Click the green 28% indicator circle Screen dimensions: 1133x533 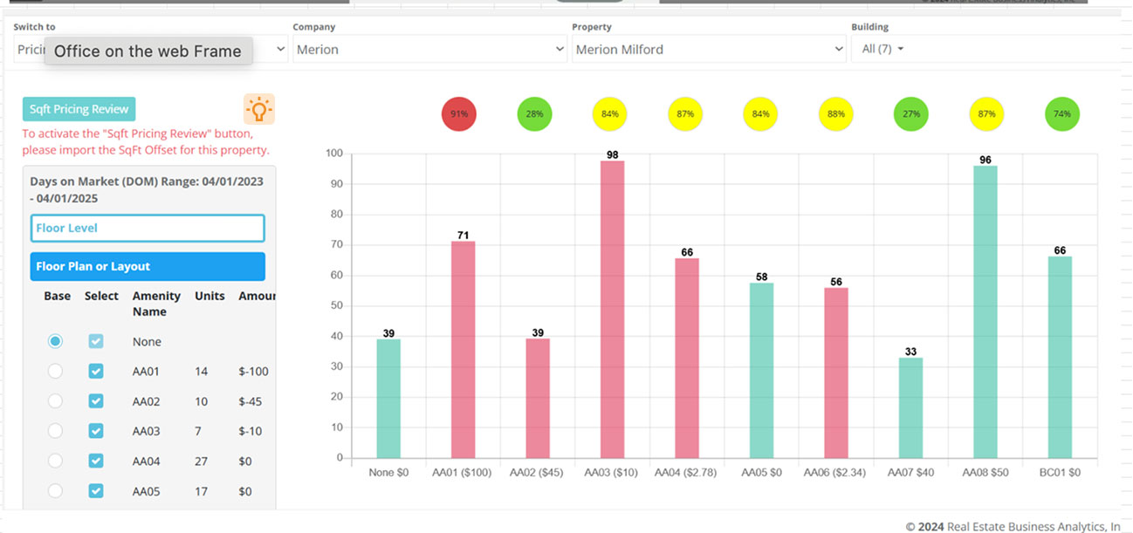tap(534, 114)
